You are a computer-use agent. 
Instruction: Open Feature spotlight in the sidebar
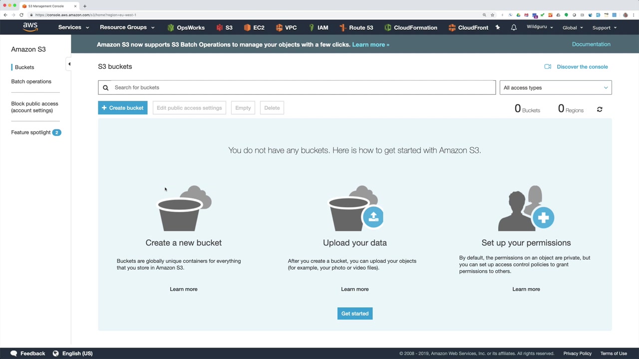coord(31,132)
